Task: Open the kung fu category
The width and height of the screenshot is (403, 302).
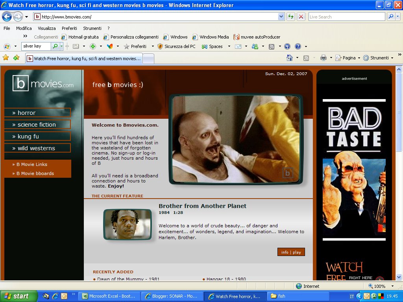Action: pyautogui.click(x=37, y=136)
